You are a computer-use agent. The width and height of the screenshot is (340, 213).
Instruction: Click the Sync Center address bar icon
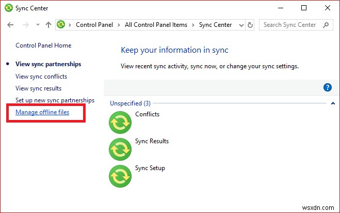[61, 25]
